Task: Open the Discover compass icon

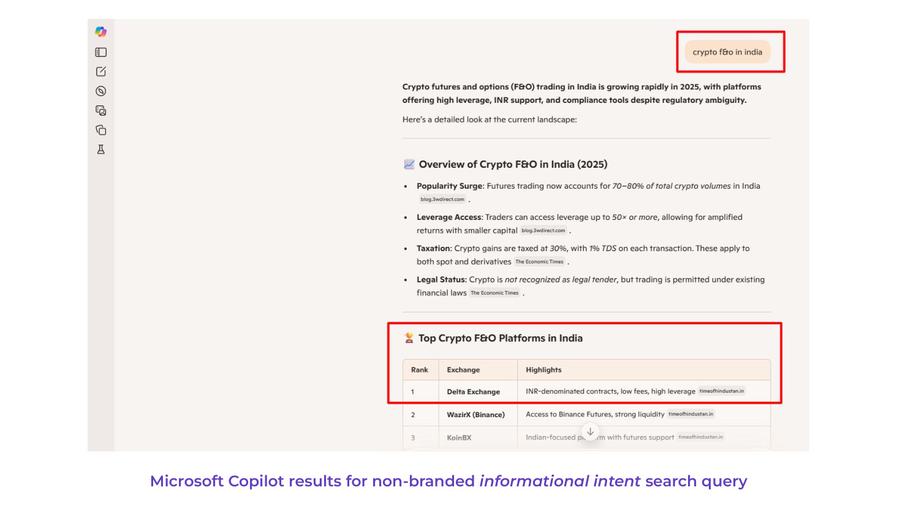Action: [x=101, y=91]
